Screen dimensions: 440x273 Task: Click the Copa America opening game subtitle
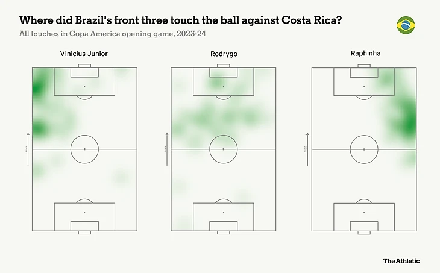click(x=113, y=34)
